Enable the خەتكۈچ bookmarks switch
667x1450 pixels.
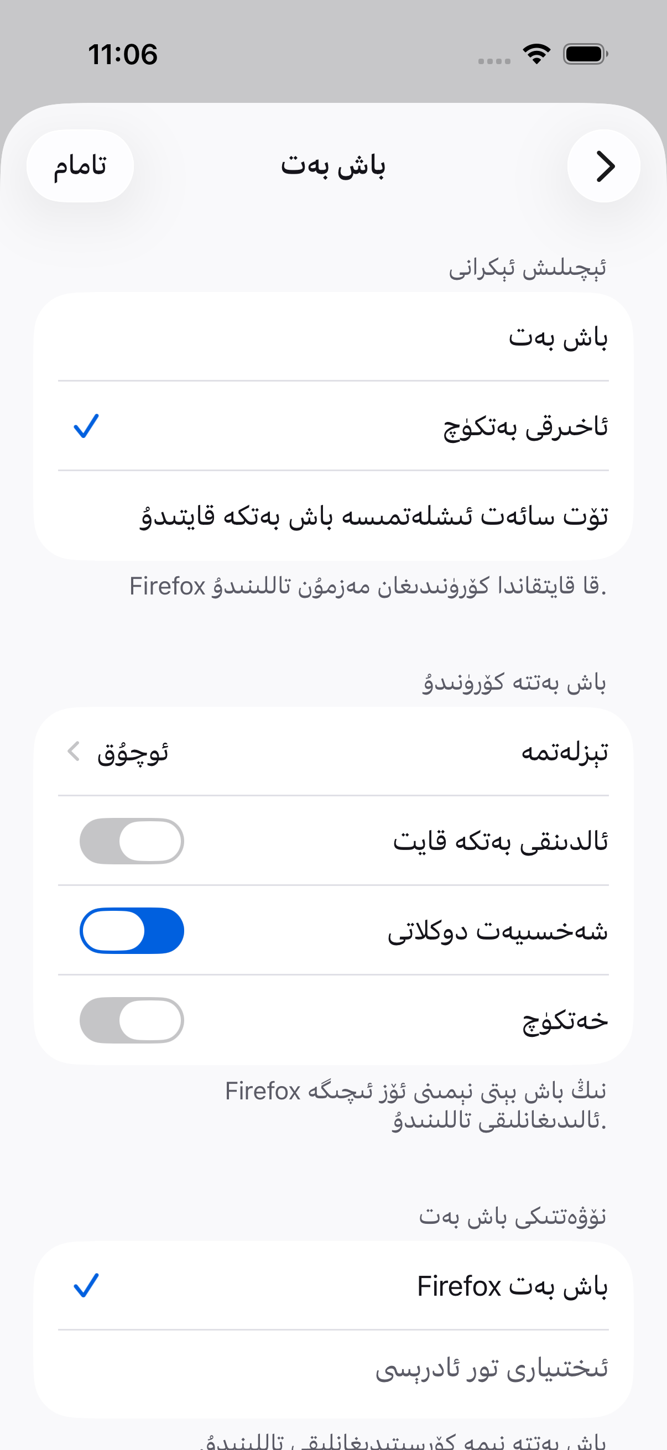132,1020
